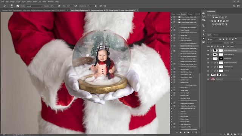The height and width of the screenshot is (136, 242).
Task: Add Hue/Saturation adjustment icon
Action: [x=212, y=21]
